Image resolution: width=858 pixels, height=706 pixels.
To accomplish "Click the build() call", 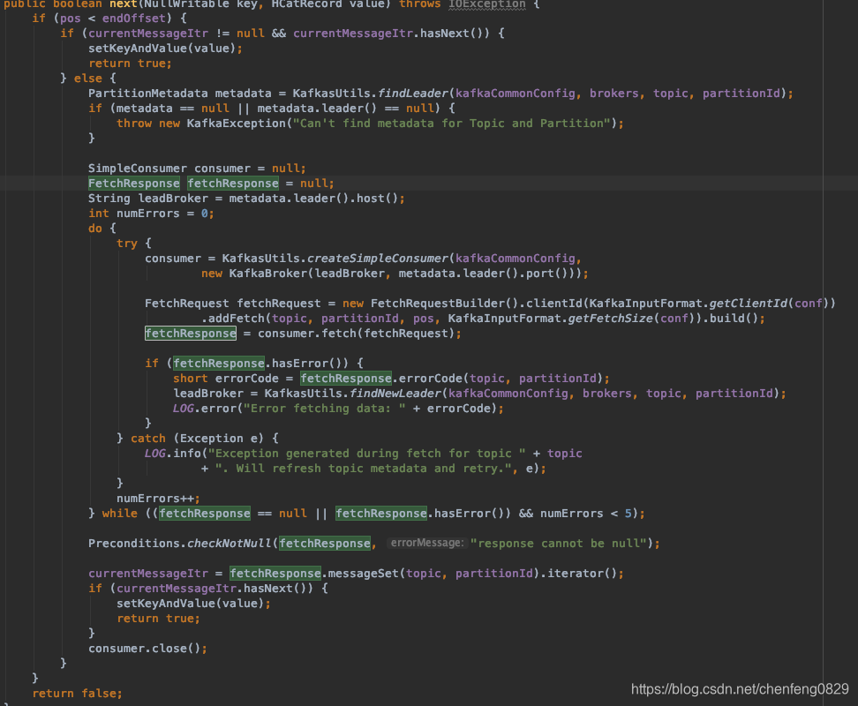I will tap(734, 319).
